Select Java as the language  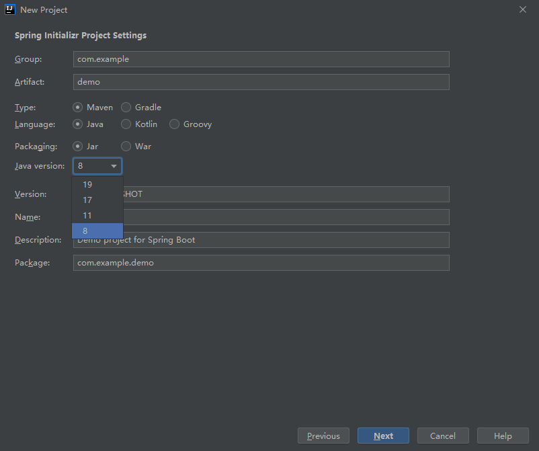(x=78, y=124)
